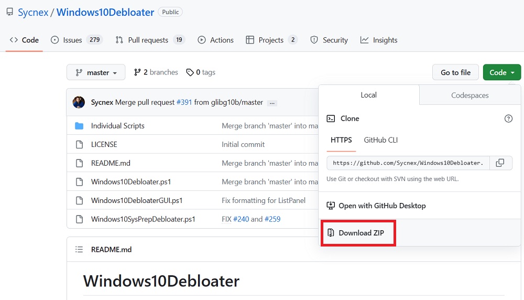Go to the Actions tab
Image resolution: width=524 pixels, height=300 pixels.
(x=215, y=40)
